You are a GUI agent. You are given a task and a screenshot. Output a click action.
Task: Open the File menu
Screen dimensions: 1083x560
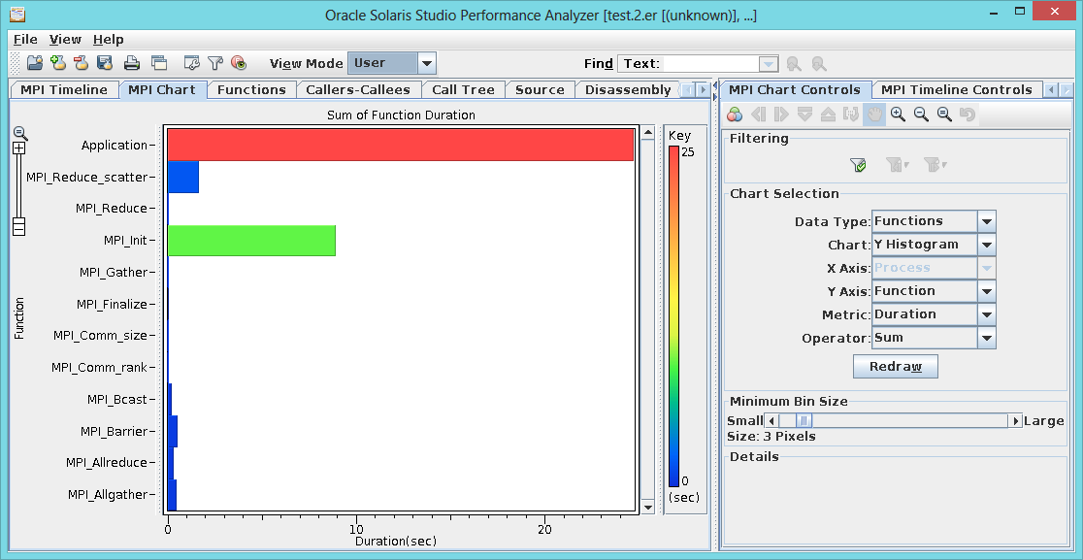pos(25,40)
